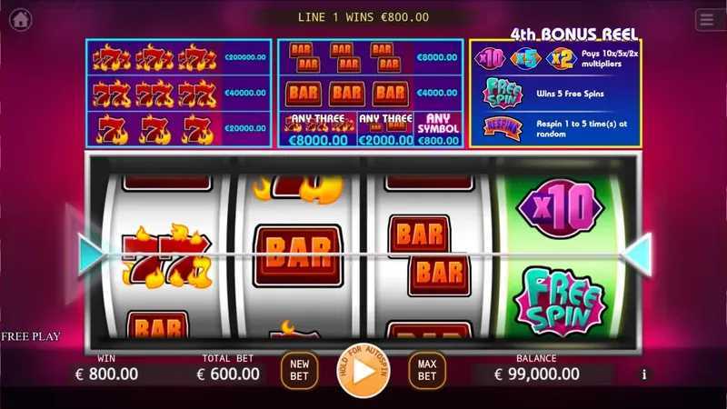Click the triple flaming 7s €200000.00 row

179,57
